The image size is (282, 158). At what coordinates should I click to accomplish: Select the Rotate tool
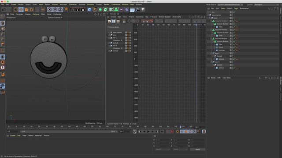[32, 10]
